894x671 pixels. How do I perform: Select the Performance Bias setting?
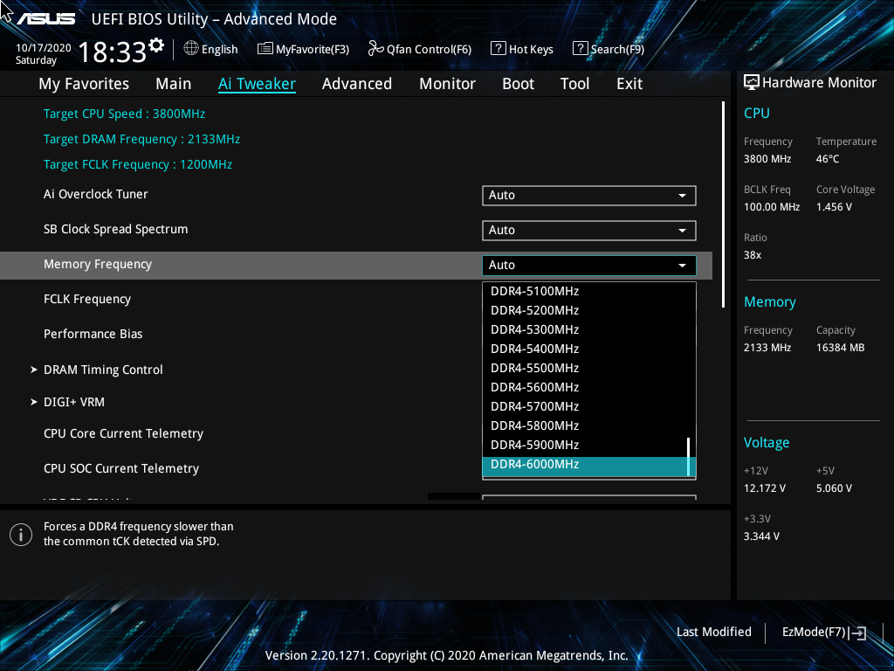tap(93, 334)
